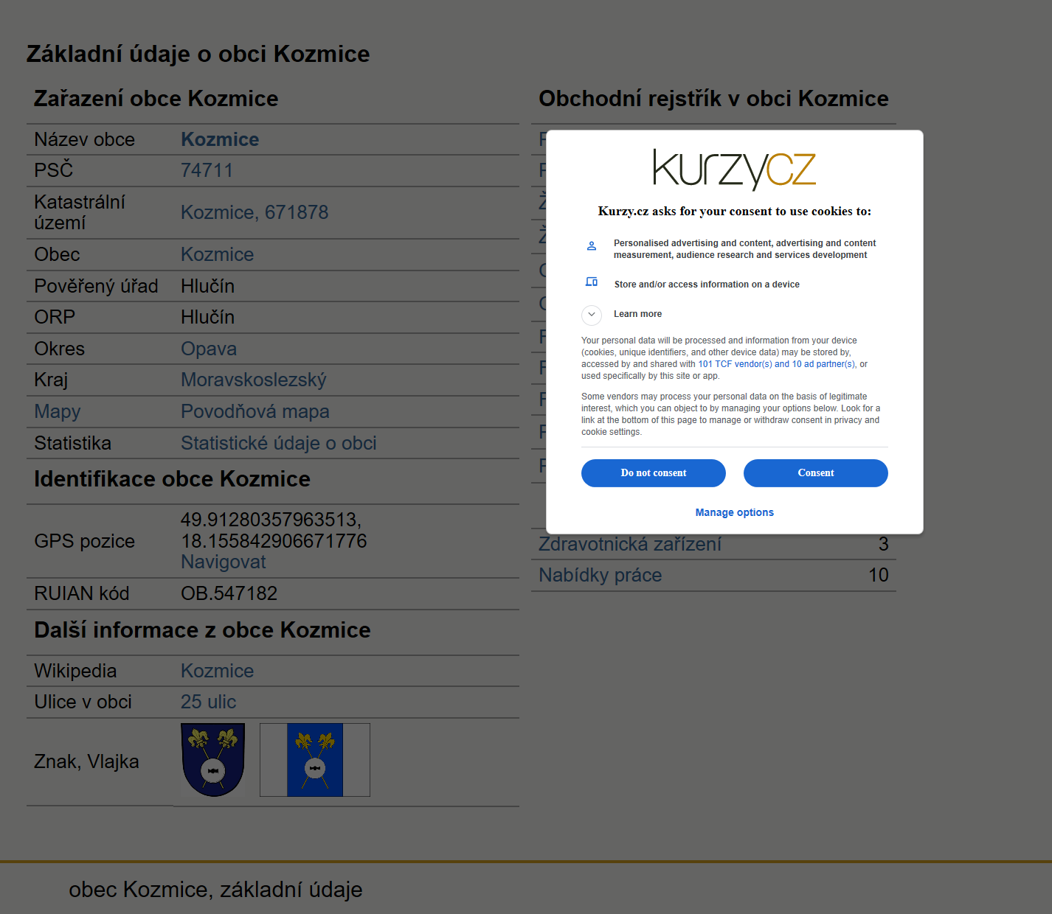The width and height of the screenshot is (1052, 914).
Task: Select the GPS coordinates 49.91280357963513 text
Action: pyautogui.click(x=271, y=520)
